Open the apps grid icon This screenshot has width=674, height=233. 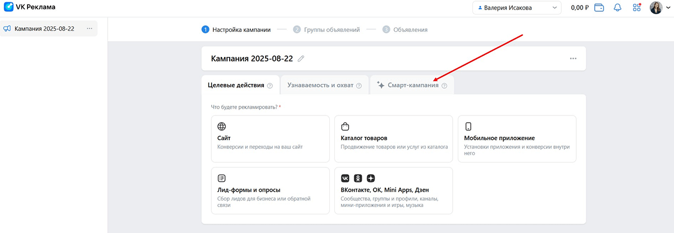636,8
